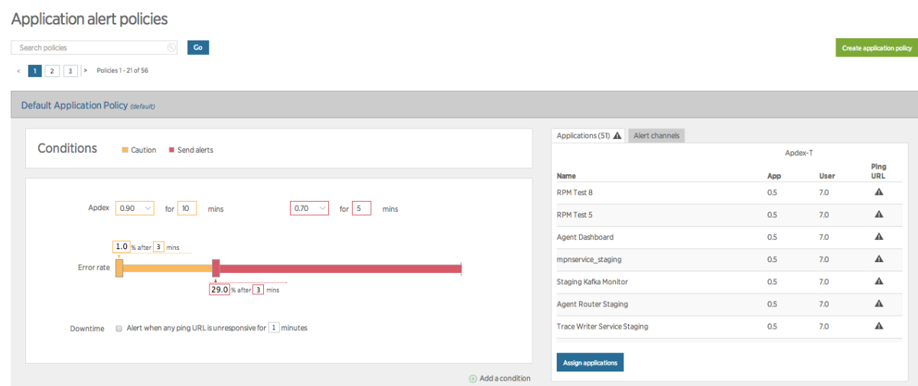Select page 2 of policies
The width and height of the screenshot is (918, 386).
[x=52, y=70]
